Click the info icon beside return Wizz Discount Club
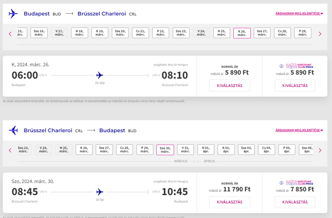The height and width of the screenshot is (218, 332). point(281,183)
